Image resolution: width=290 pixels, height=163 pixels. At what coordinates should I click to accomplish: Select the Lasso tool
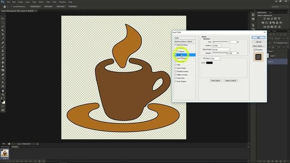(x=3, y=26)
